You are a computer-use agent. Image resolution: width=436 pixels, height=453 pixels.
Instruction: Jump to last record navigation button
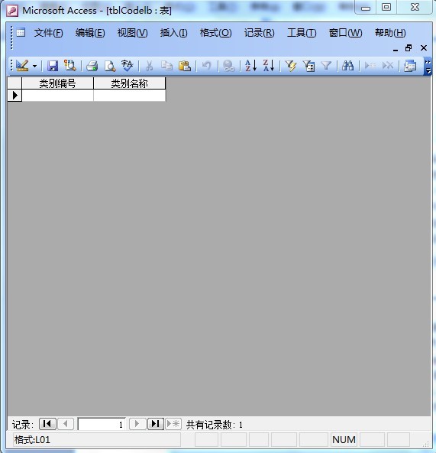coord(156,424)
